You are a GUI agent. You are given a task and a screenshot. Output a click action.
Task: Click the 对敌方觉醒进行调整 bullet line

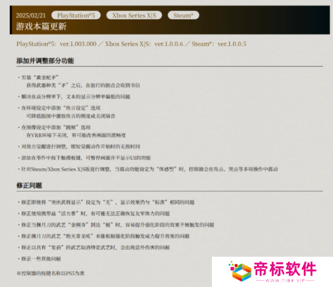point(79,147)
